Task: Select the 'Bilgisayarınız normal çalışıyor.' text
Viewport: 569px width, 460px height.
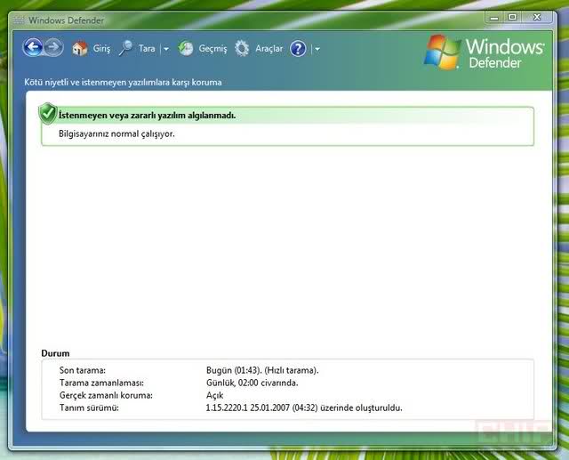Action: coord(116,134)
